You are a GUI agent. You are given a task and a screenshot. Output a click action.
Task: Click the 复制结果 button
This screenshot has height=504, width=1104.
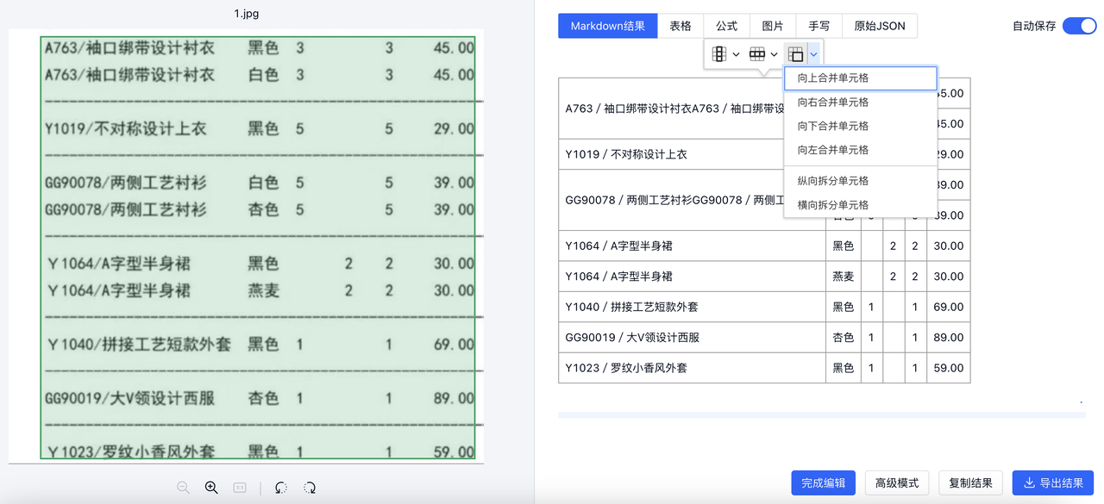coord(971,482)
